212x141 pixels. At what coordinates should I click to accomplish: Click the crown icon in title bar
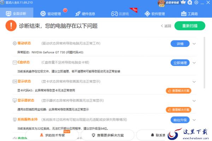click(x=183, y=2)
